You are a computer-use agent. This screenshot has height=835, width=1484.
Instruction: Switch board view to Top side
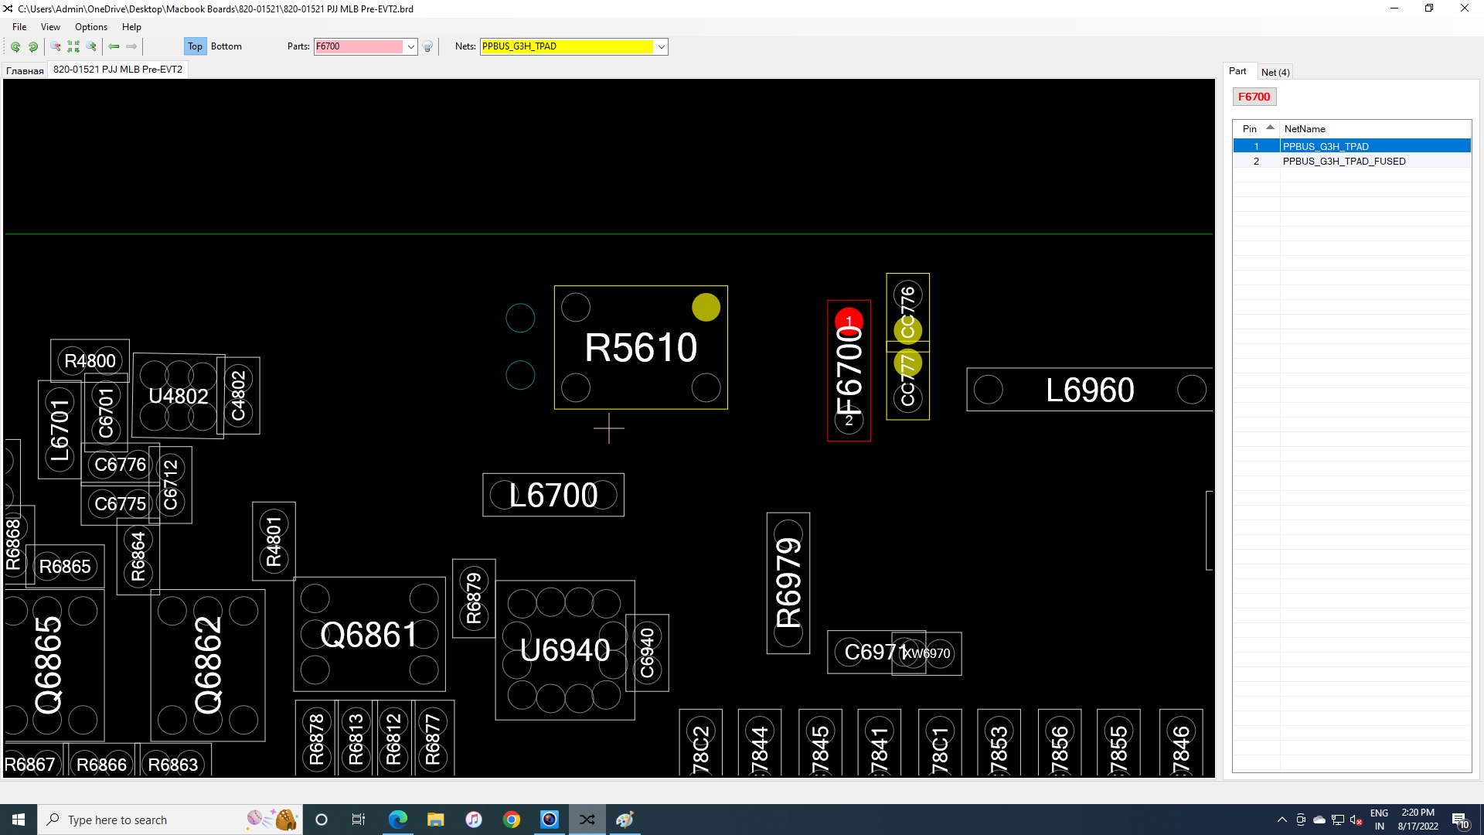195,46
